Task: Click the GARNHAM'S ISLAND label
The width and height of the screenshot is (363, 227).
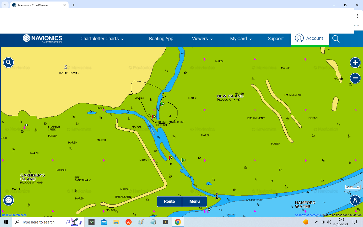Action: click(x=33, y=177)
